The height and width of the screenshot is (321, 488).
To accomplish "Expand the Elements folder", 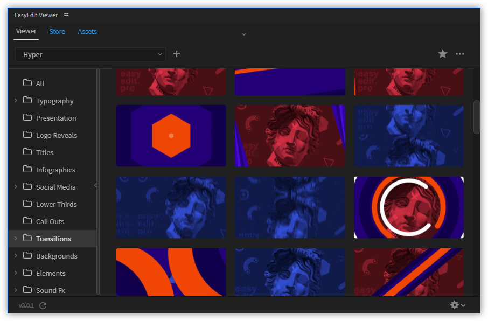I will [x=16, y=273].
